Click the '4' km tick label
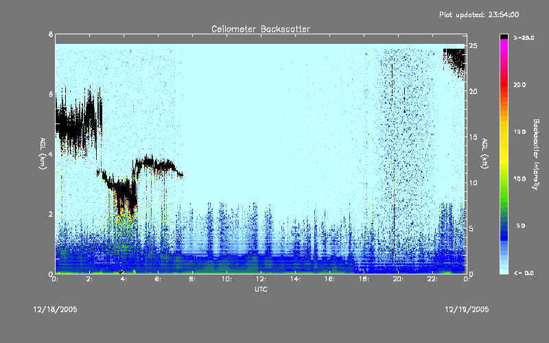This screenshot has width=549, height=343. [x=51, y=154]
